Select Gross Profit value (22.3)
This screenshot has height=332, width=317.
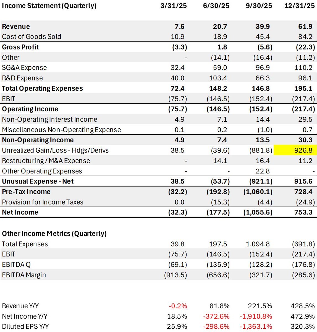tap(305, 47)
